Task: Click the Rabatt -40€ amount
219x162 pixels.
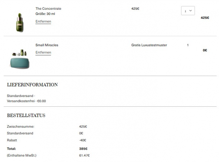Action: [83, 140]
